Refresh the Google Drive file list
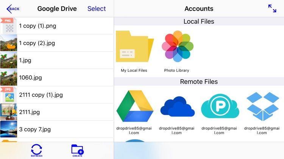The height and width of the screenshot is (159, 284). click(x=37, y=151)
